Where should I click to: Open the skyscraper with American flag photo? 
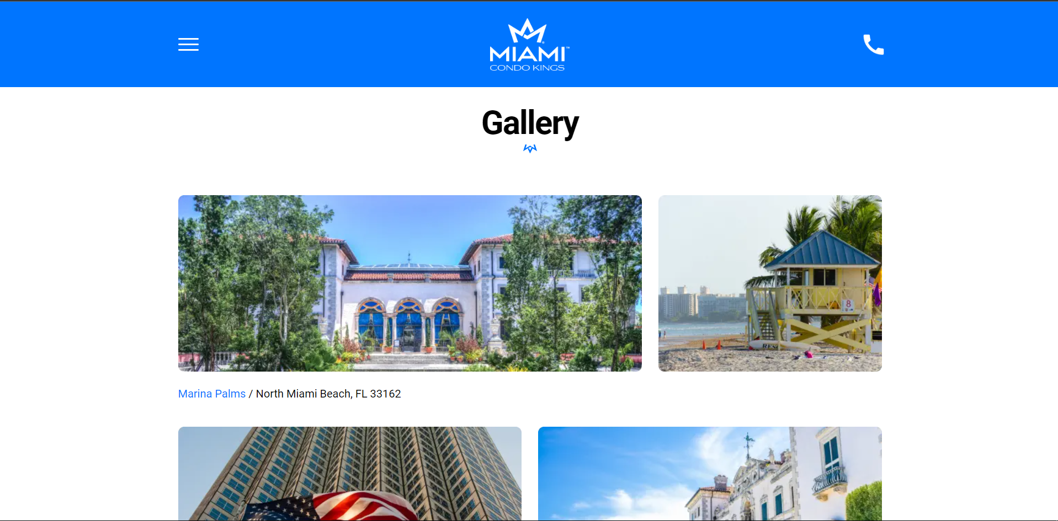350,474
